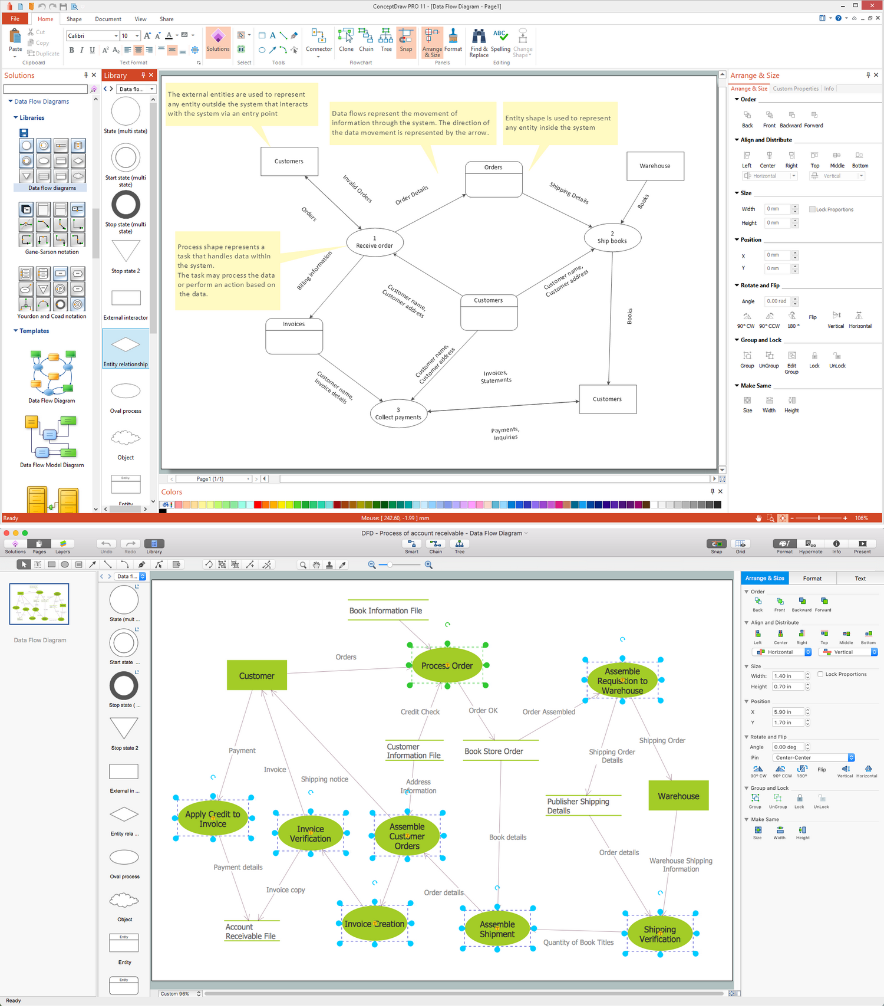This screenshot has width=884, height=1008.
Task: Click the Library button in Mac toolbar
Action: (154, 547)
